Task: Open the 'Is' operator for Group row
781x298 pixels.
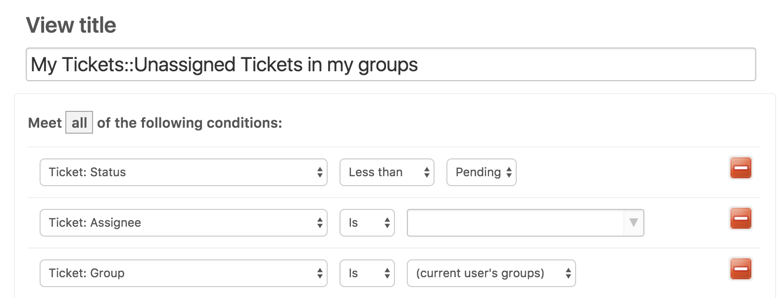Action: click(367, 273)
